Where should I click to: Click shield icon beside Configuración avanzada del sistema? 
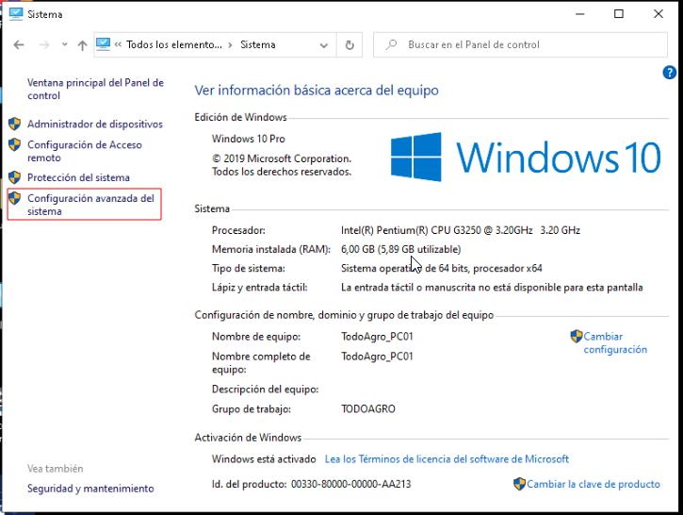tap(14, 198)
